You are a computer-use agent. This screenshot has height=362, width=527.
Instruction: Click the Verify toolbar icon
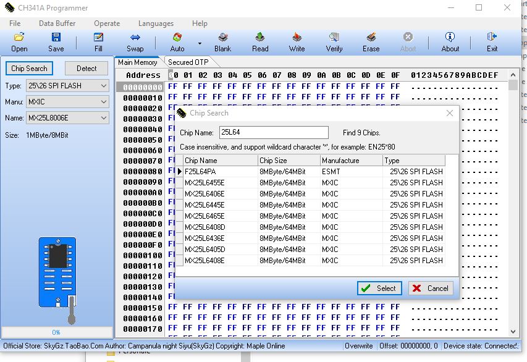tap(334, 42)
